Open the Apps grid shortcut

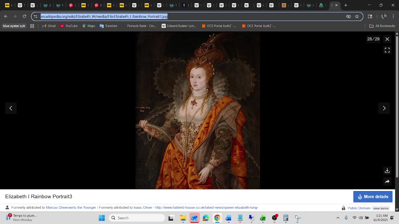click(32, 26)
